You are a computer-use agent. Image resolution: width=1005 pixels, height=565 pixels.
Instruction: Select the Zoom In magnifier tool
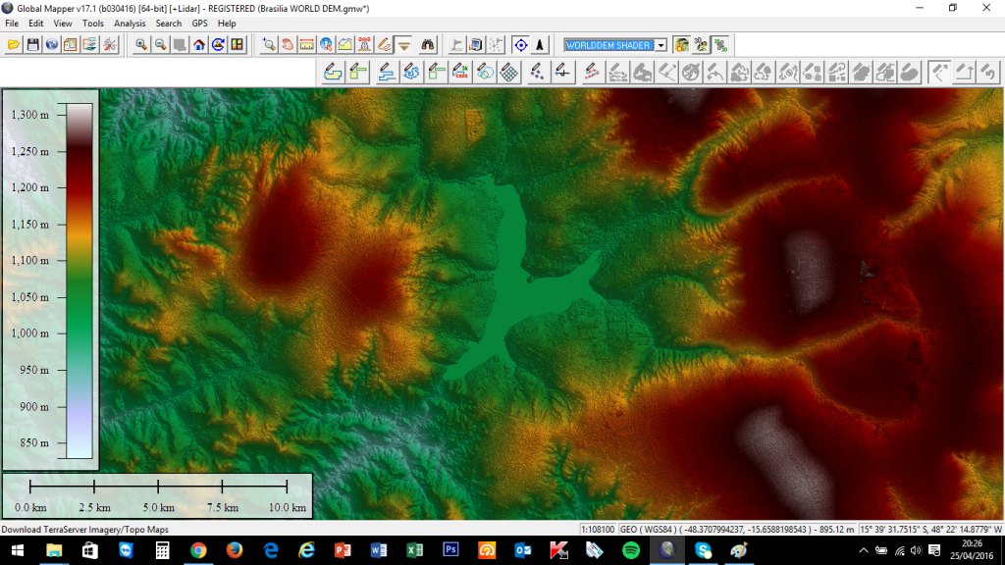point(141,45)
